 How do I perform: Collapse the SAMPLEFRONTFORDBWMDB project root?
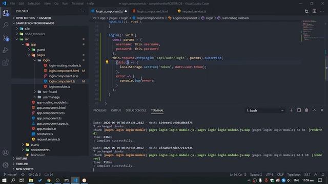[x=35, y=23]
